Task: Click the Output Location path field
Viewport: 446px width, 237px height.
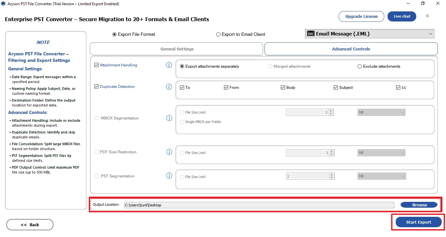Action: (x=259, y=205)
